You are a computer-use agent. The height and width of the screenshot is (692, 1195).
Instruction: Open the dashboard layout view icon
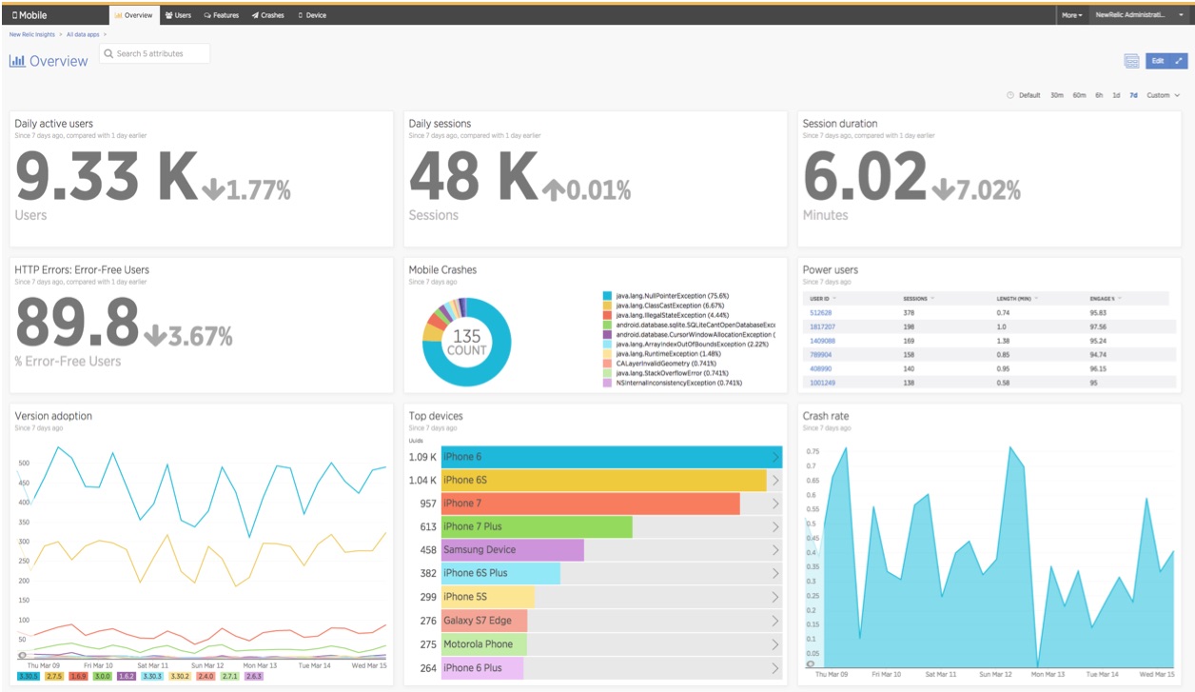pos(1131,61)
